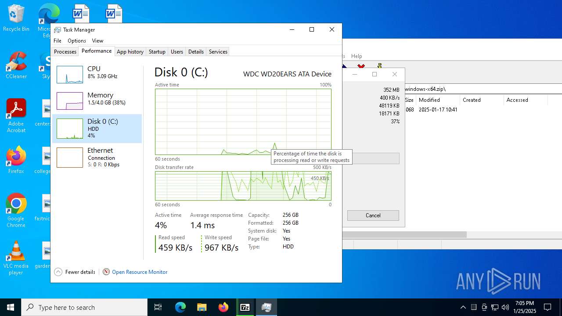Select Ethernet performance item
This screenshot has height=316, width=562.
pyautogui.click(x=97, y=157)
